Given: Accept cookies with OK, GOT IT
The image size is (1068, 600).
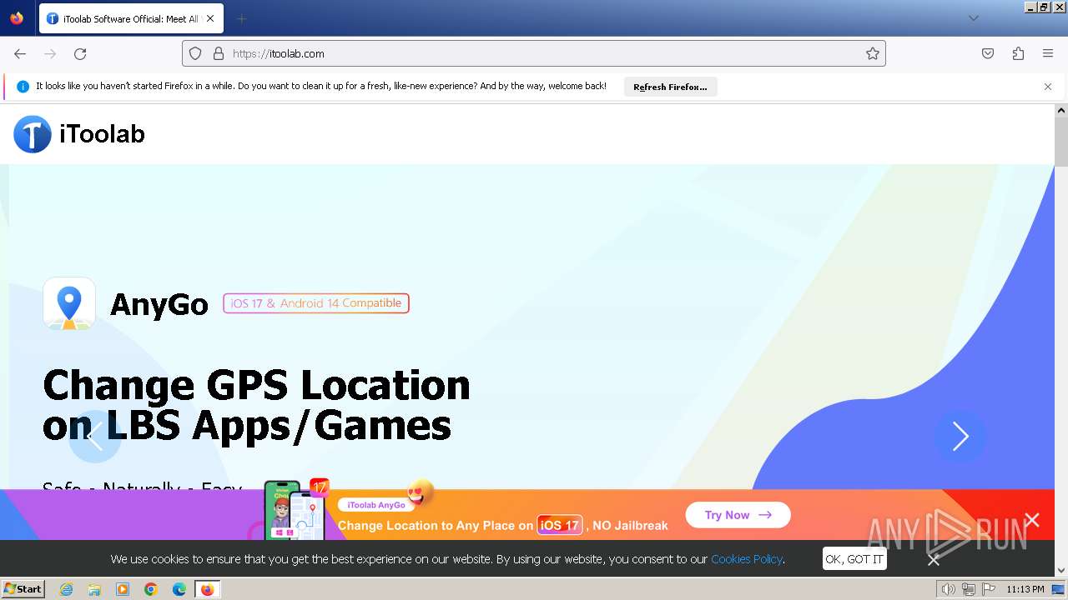Looking at the screenshot, I should click(854, 559).
